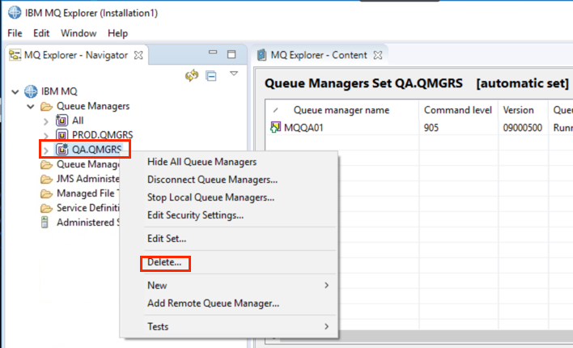This screenshot has height=348, width=573.
Task: Click the MQQA01 queue manager icon
Action: [x=275, y=127]
